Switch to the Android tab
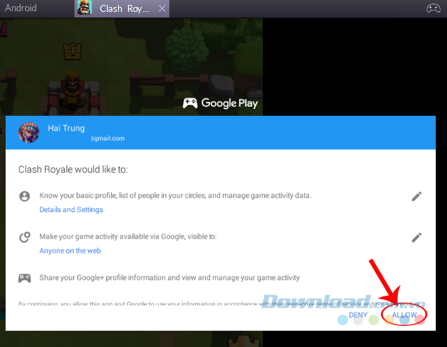The width and height of the screenshot is (447, 347). tap(21, 8)
